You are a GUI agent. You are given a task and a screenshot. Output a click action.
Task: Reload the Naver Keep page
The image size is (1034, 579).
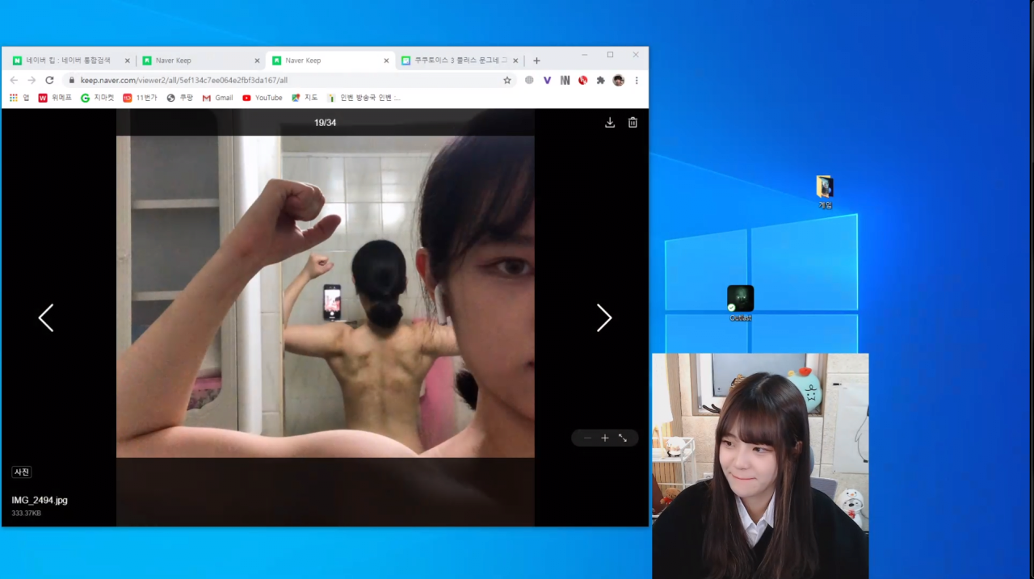pos(49,80)
